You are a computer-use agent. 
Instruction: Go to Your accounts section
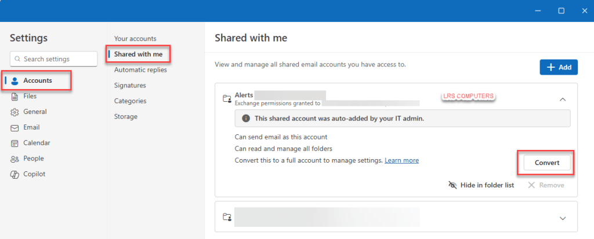point(135,39)
